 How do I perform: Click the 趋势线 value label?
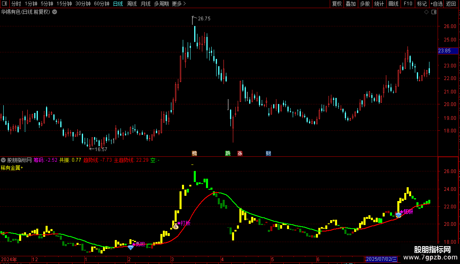pos(97,160)
